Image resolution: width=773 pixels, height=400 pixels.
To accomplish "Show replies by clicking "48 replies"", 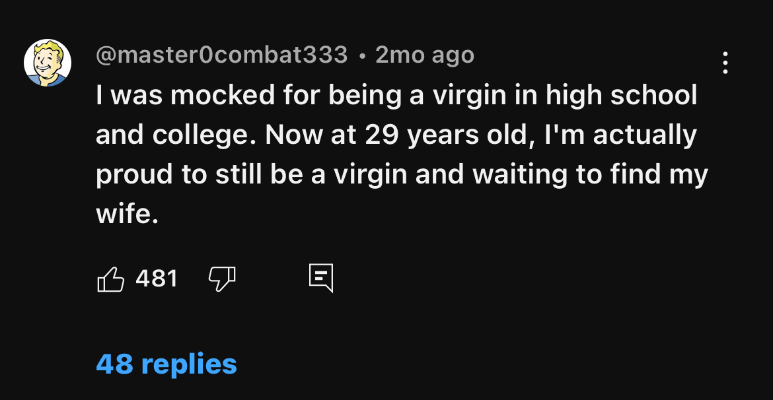I will click(166, 364).
